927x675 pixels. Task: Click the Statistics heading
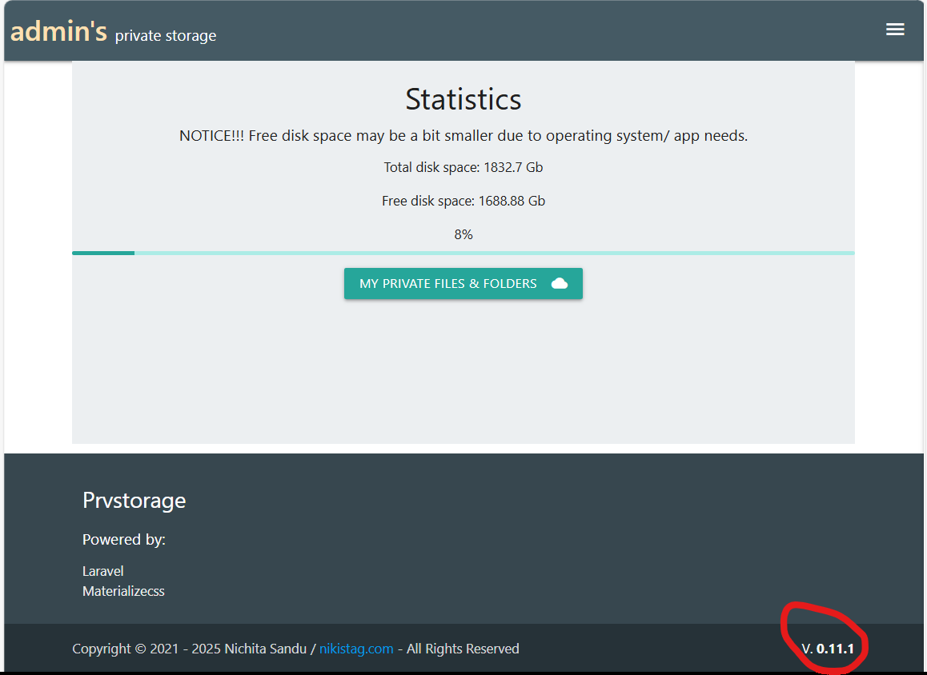463,99
